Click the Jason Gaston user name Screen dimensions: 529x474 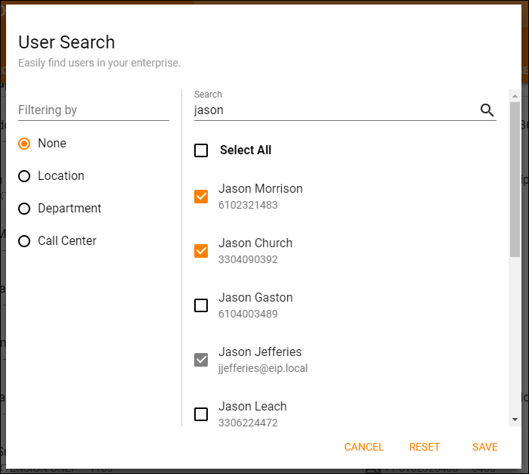(255, 298)
